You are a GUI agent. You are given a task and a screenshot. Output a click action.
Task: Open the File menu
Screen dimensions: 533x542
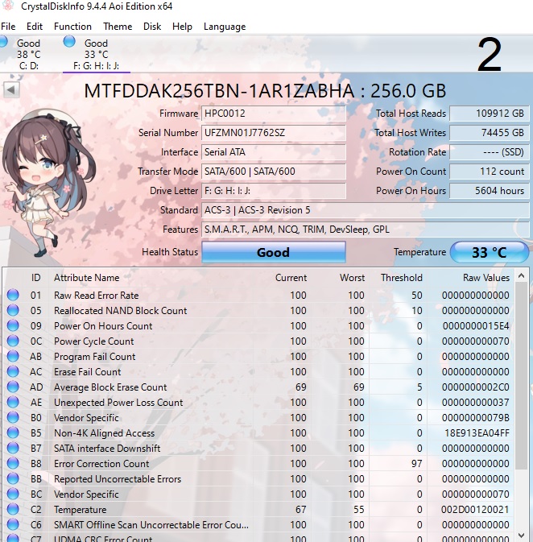point(8,27)
